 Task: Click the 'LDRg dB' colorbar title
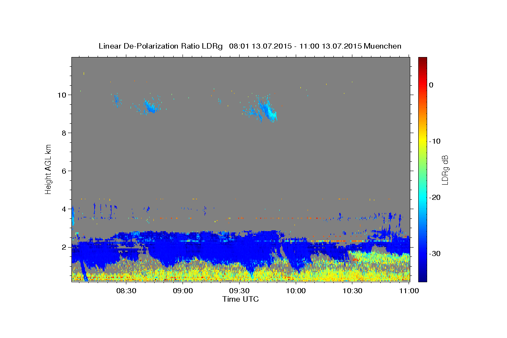click(445, 170)
